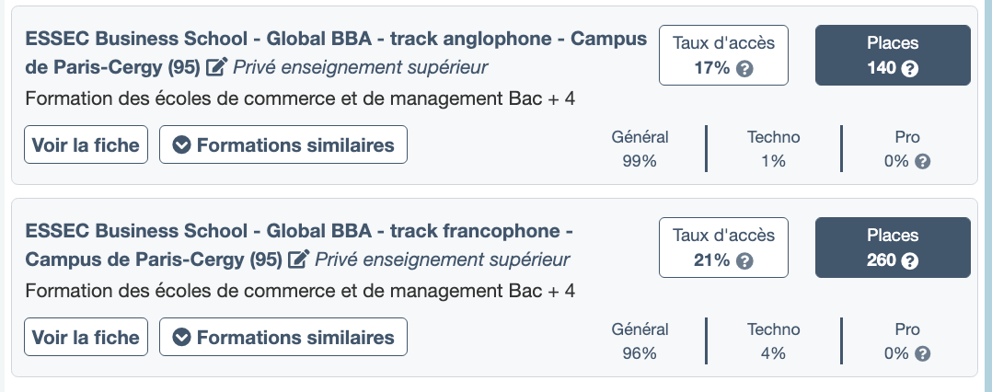Click help icon beside 260 places
The width and height of the screenshot is (992, 392).
tap(910, 261)
